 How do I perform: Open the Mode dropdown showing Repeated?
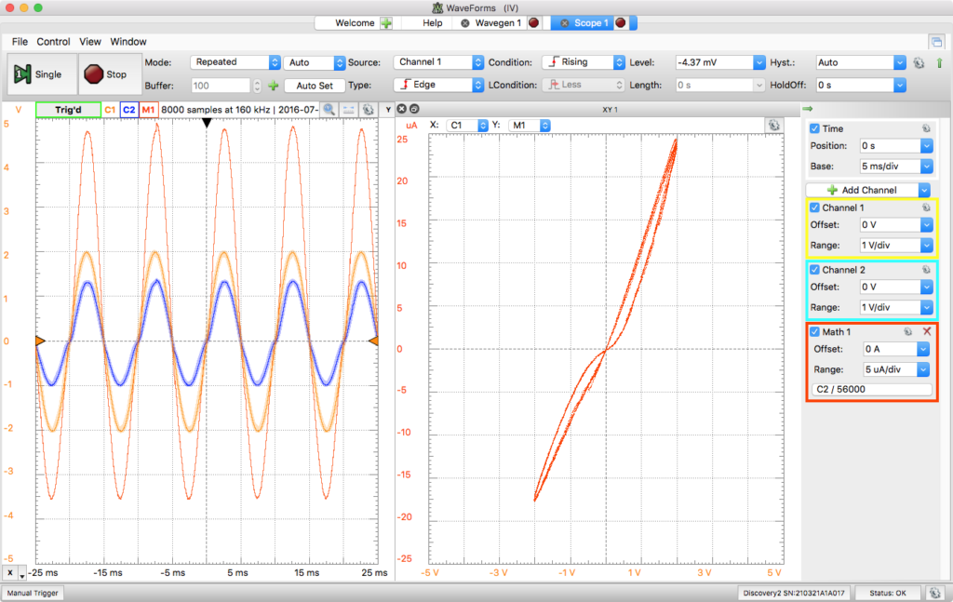(x=235, y=62)
